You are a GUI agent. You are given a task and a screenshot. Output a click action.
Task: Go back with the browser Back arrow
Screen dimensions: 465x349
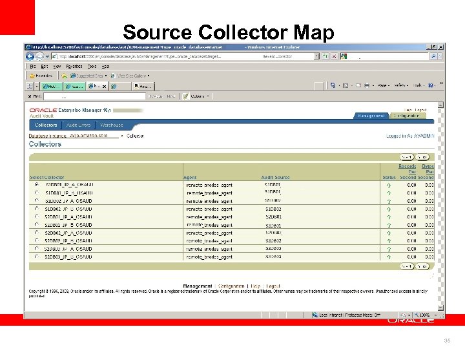(30, 56)
